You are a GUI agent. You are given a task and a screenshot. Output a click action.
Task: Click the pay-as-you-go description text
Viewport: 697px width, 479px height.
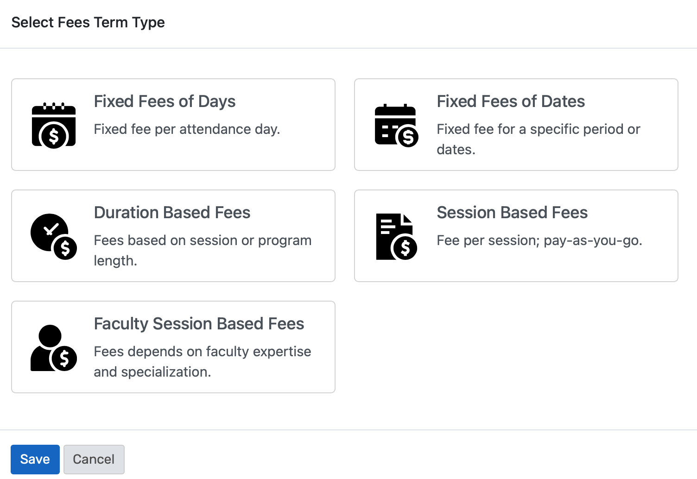tap(539, 240)
